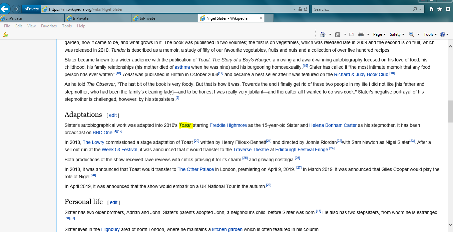Open the Edit menu
The height and width of the screenshot is (232, 453).
[19, 26]
